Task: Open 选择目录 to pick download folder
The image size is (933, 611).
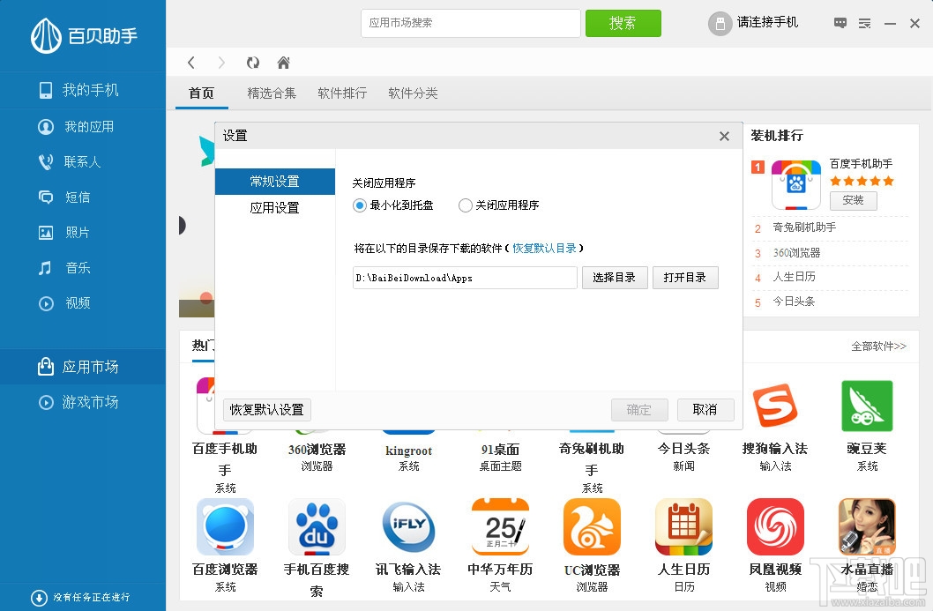Action: 614,277
